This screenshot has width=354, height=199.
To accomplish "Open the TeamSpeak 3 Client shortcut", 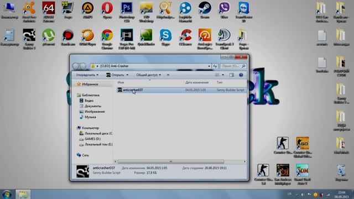I will (x=224, y=39).
